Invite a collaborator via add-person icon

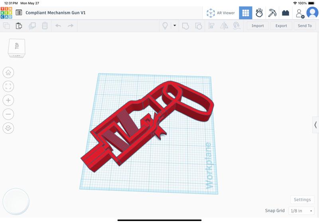click(300, 14)
